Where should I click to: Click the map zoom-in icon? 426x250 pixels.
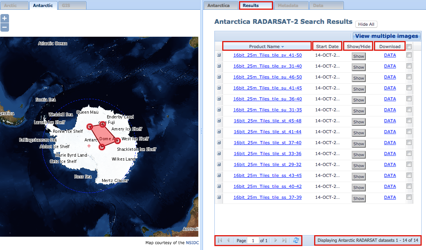tap(4, 18)
